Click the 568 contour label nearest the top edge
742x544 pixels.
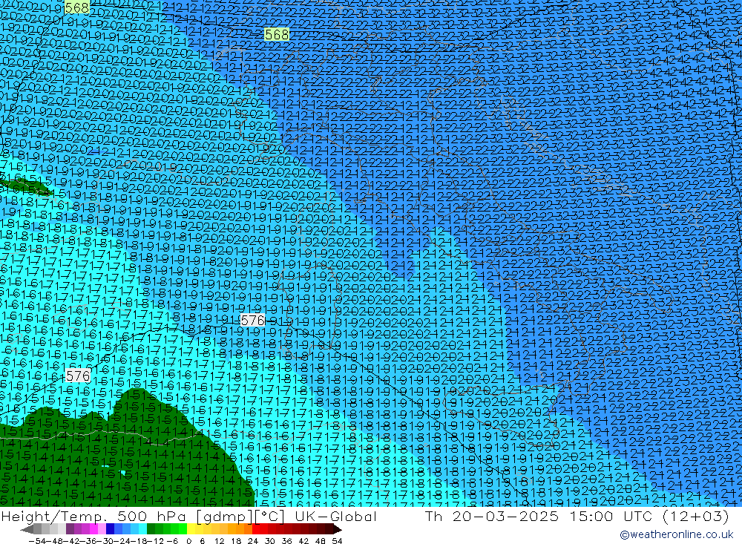point(76,7)
